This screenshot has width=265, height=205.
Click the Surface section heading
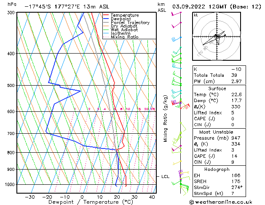(217, 89)
